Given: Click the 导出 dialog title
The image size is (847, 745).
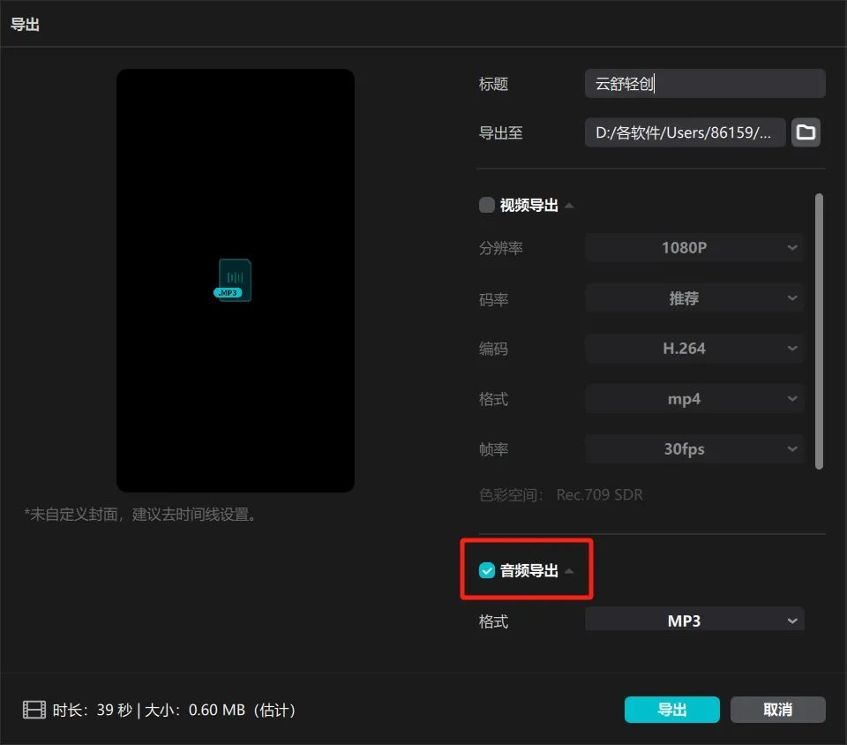Looking at the screenshot, I should pyautogui.click(x=25, y=25).
